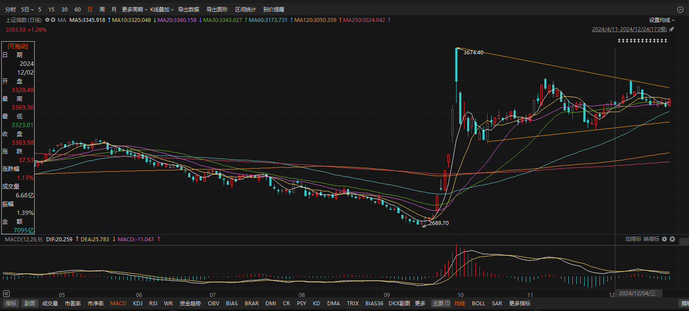
Task: Open MACD panel settings gear
Action: (664, 239)
